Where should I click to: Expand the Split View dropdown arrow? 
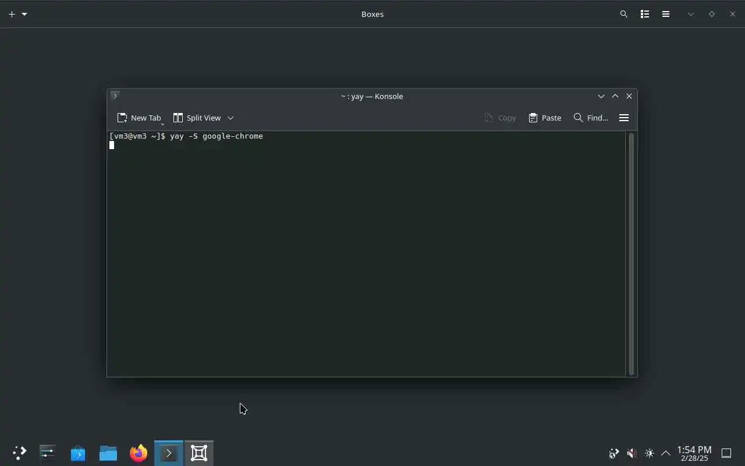tap(230, 118)
